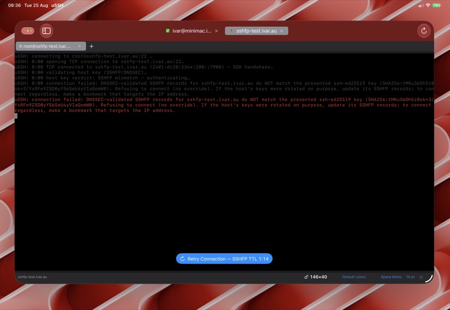This screenshot has height=310, width=450.
Task: Click the 08:36 clock in status bar
Action: 14,5
